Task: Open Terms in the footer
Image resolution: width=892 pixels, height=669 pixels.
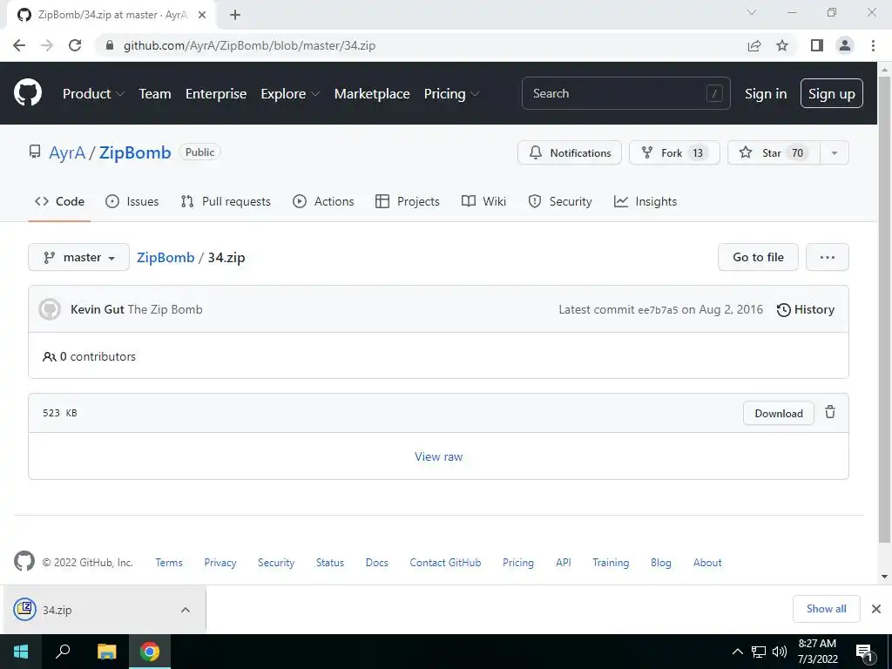Action: click(169, 563)
